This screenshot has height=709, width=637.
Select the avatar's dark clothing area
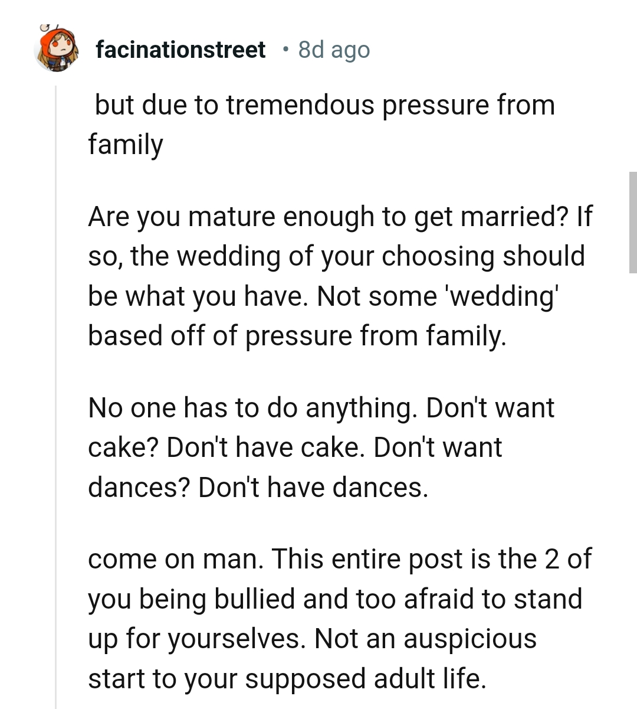click(56, 65)
